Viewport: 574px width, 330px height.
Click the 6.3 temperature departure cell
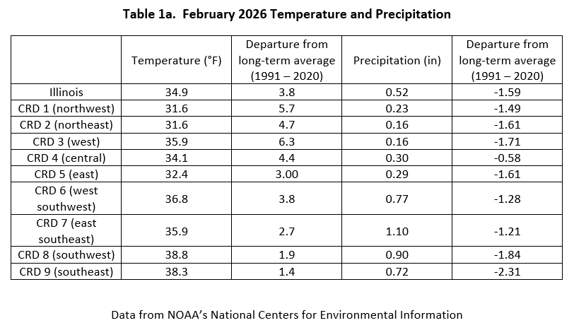[x=287, y=140]
